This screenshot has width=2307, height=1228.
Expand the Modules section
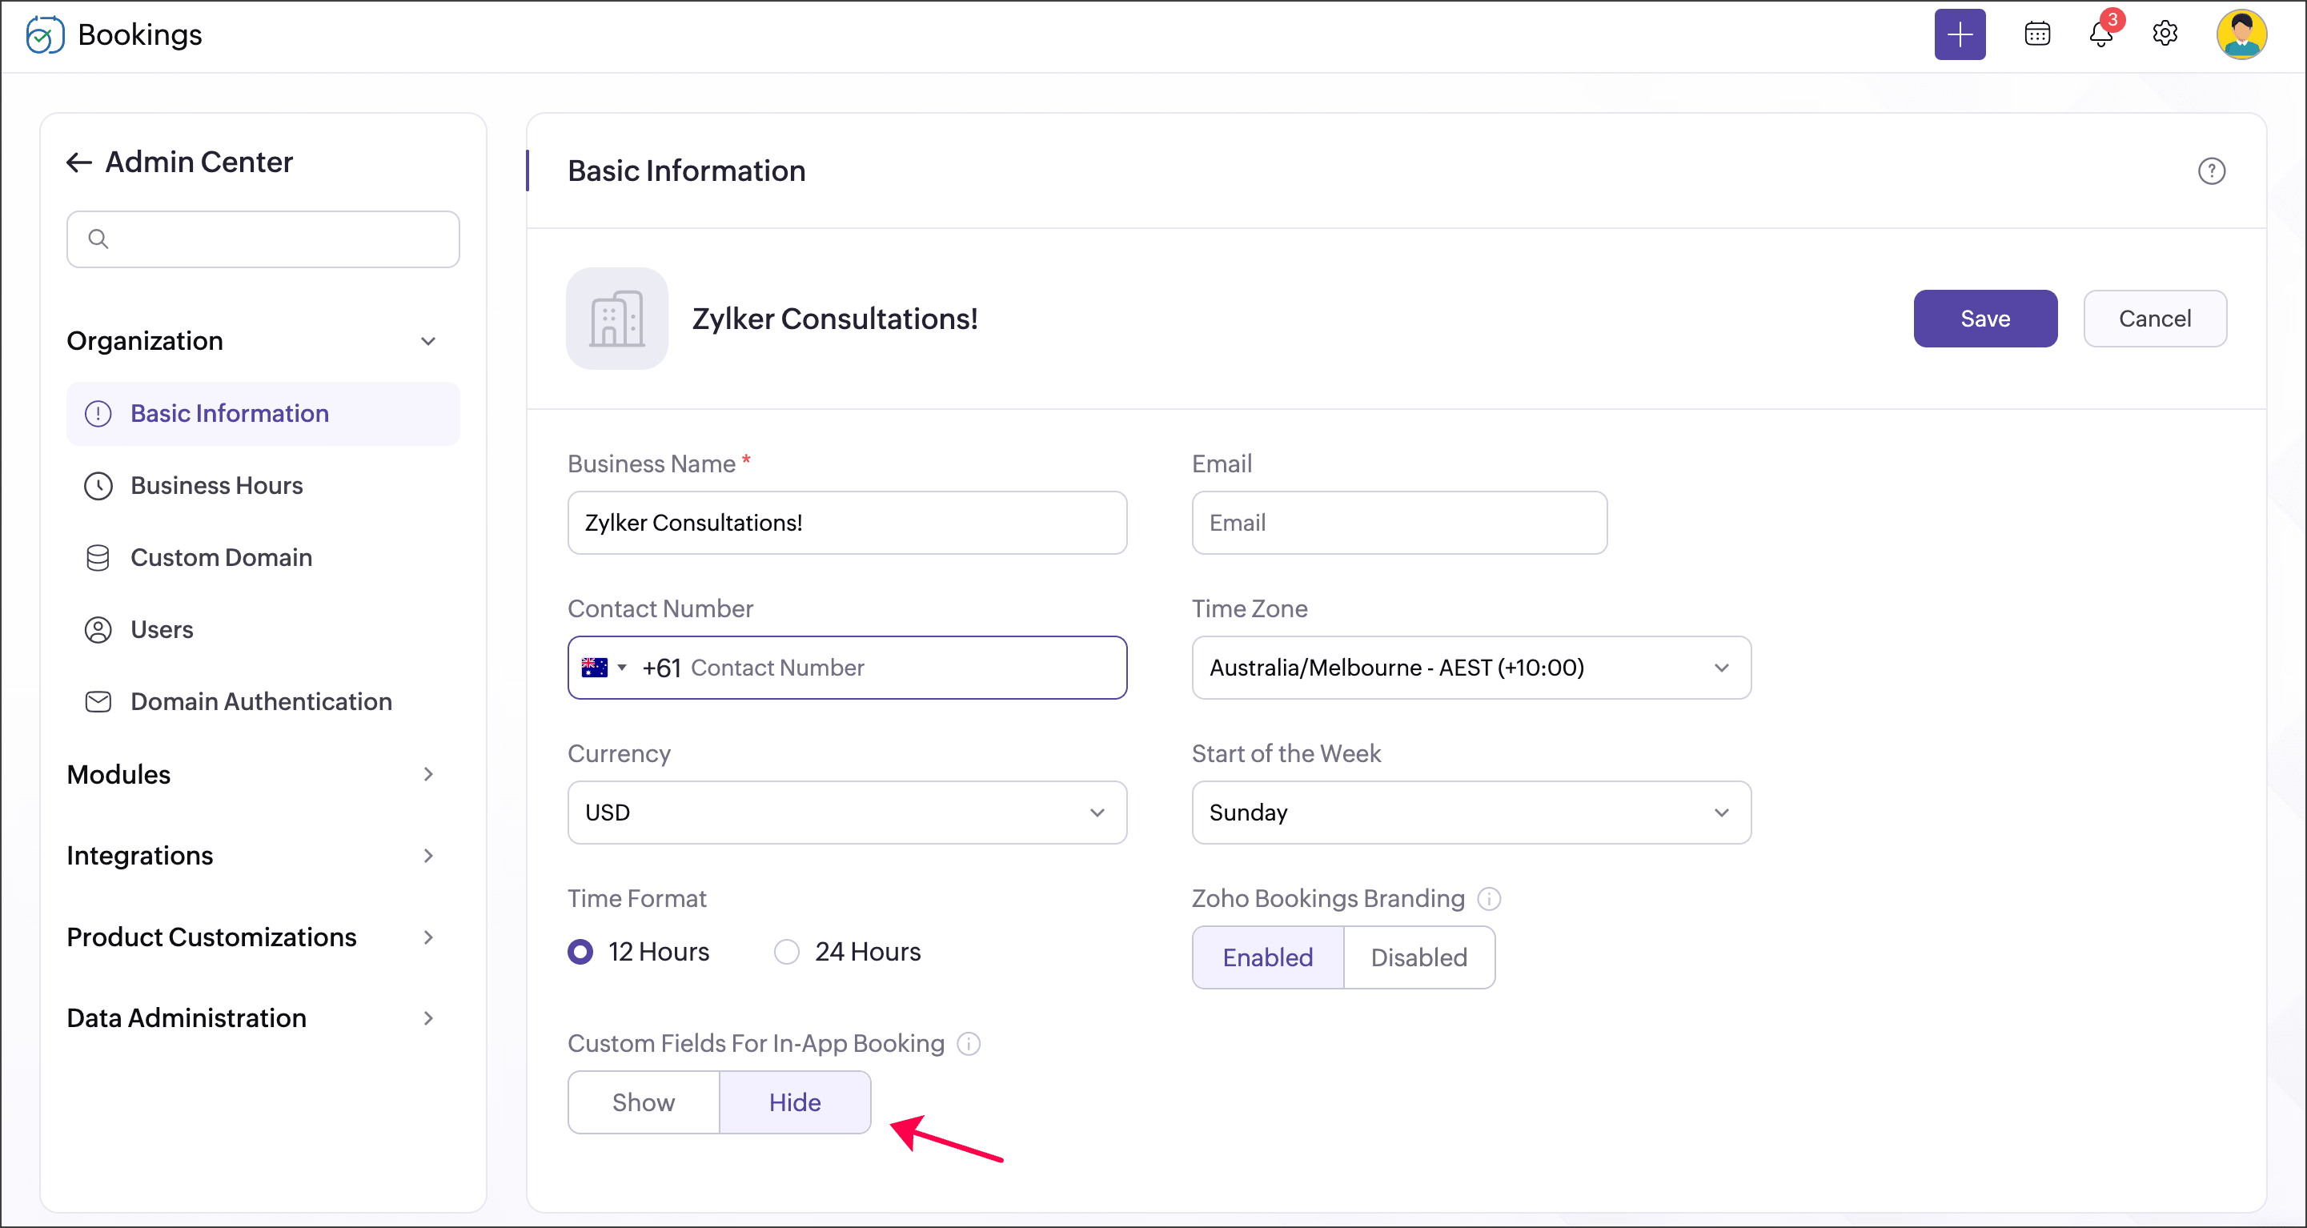point(251,774)
